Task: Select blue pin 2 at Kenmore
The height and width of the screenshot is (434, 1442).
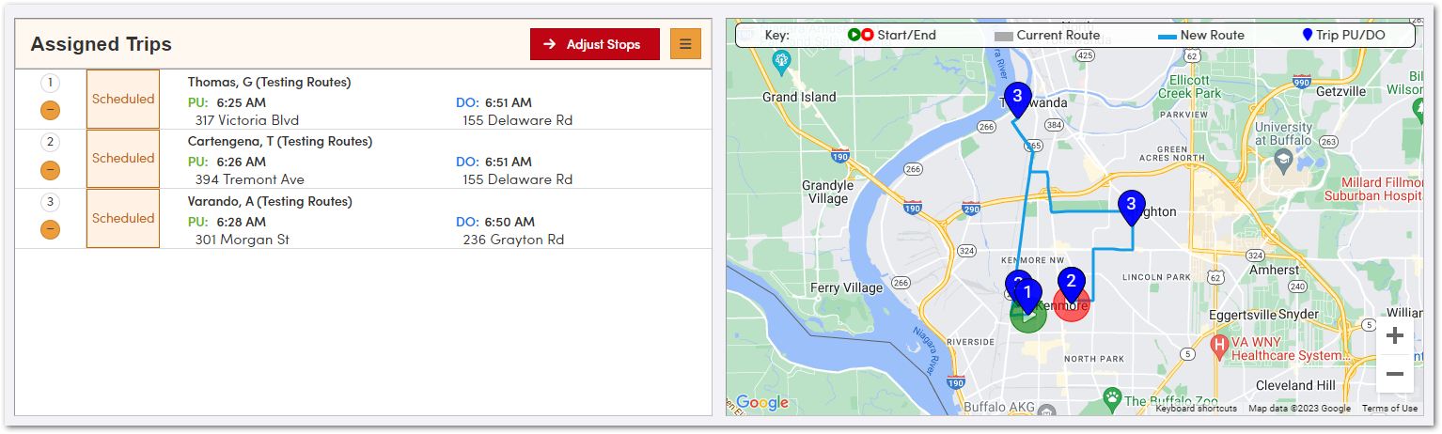Action: coord(1071,282)
